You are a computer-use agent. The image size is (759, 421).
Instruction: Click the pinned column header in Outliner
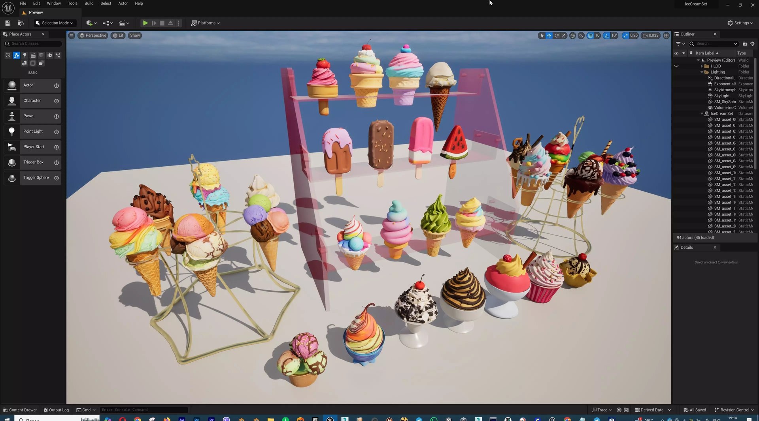coord(691,53)
